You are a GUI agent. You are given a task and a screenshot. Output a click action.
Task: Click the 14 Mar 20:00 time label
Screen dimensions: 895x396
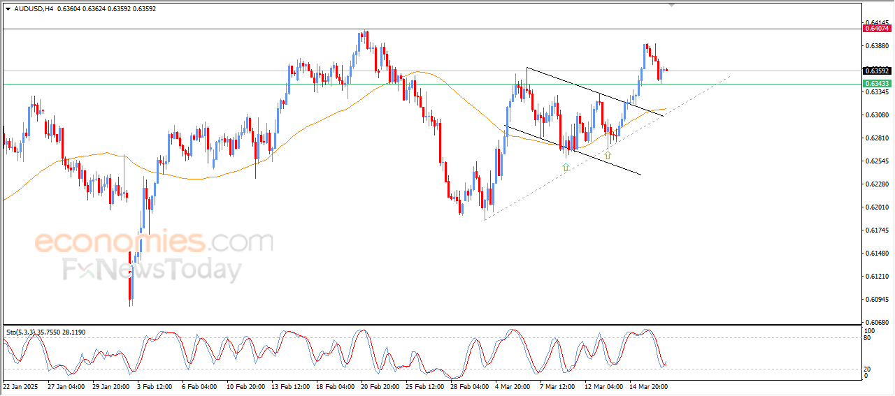click(x=647, y=386)
